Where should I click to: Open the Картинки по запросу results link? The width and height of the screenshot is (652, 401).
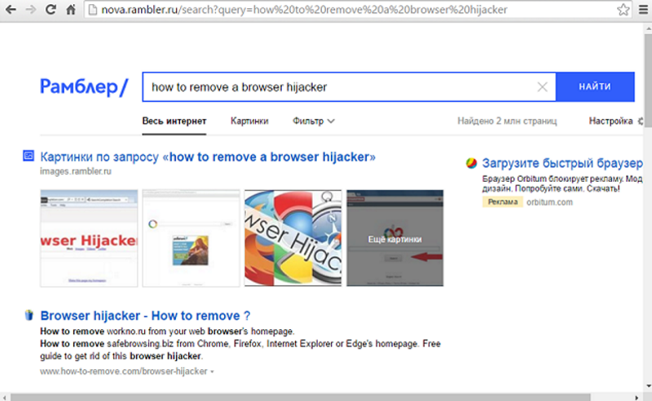tap(208, 156)
